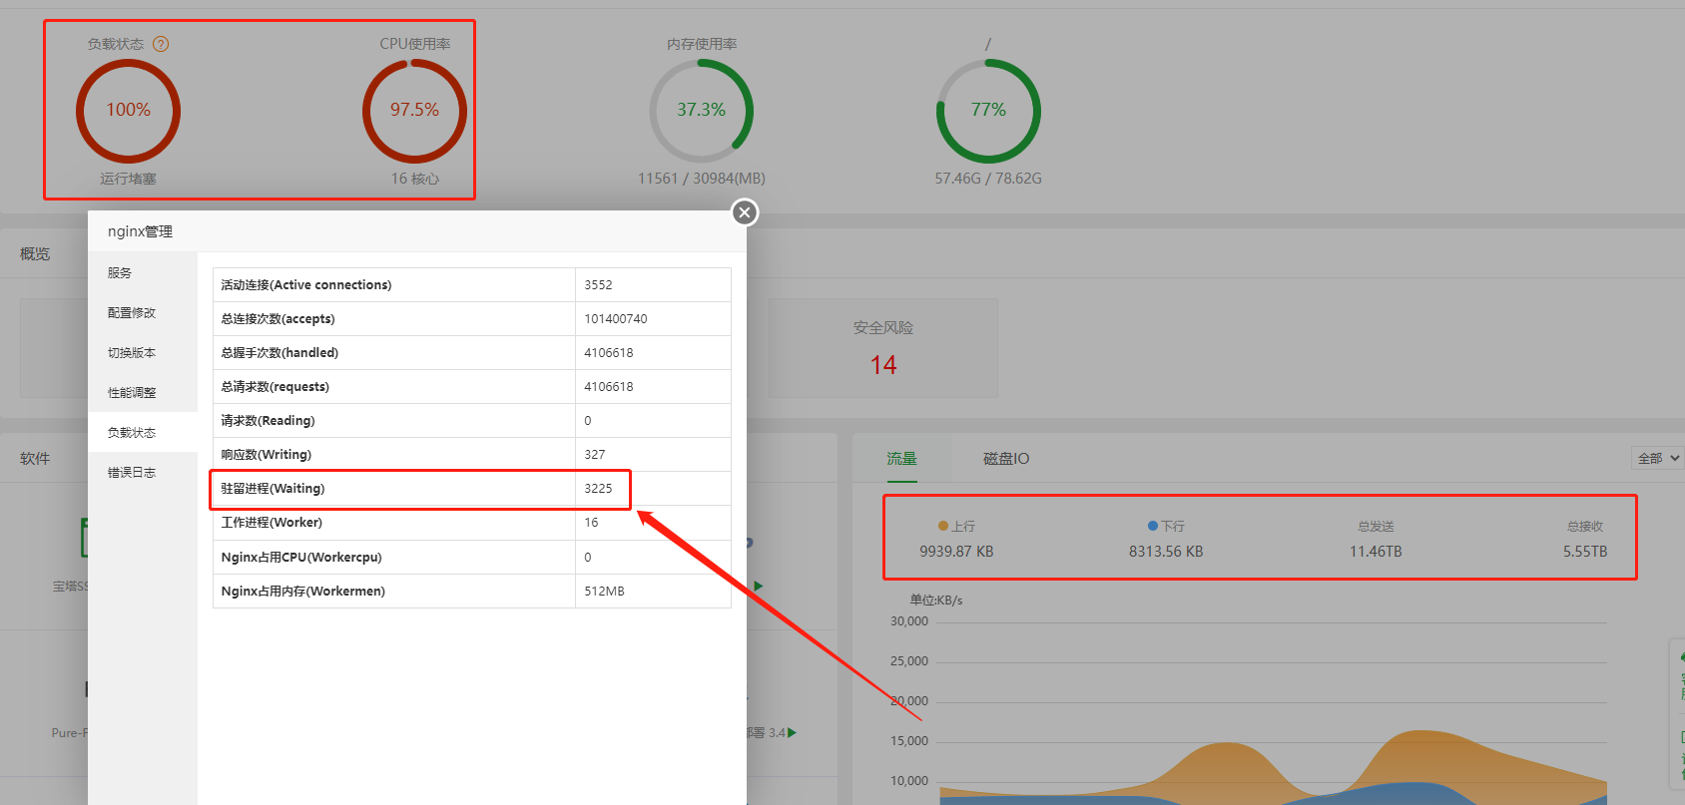The width and height of the screenshot is (1685, 805).
Task: Switch to the 磁盘IO tab
Action: click(1006, 459)
